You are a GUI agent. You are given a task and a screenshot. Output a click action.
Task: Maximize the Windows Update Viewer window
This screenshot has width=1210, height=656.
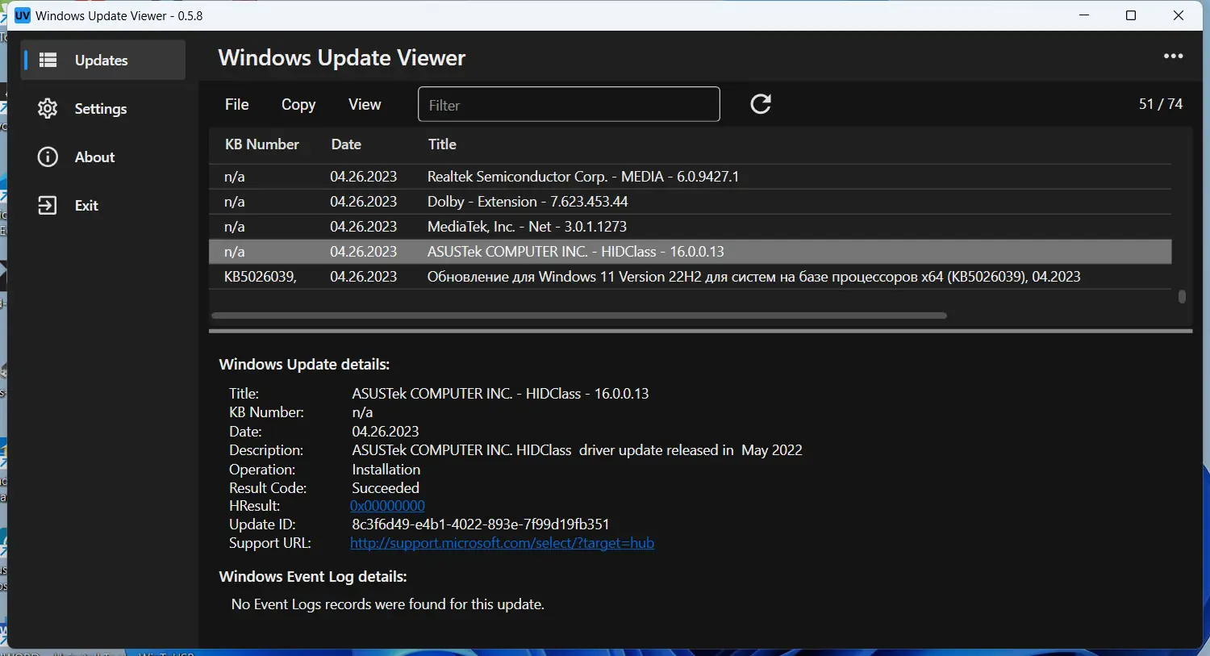pyautogui.click(x=1131, y=15)
